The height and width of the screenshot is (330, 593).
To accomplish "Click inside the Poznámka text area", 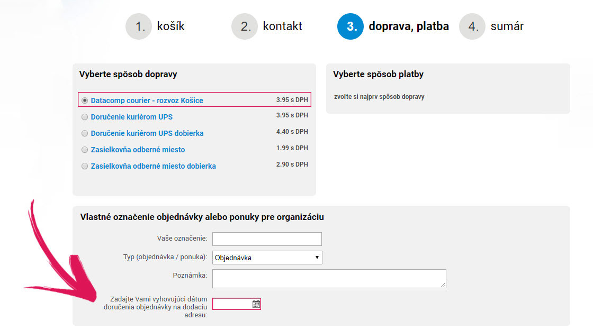I will (x=329, y=279).
